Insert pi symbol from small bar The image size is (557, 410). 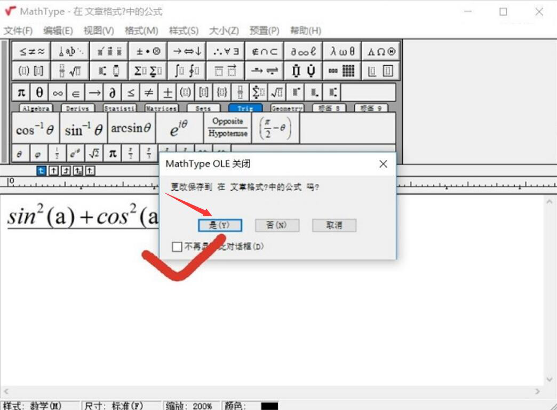point(21,93)
